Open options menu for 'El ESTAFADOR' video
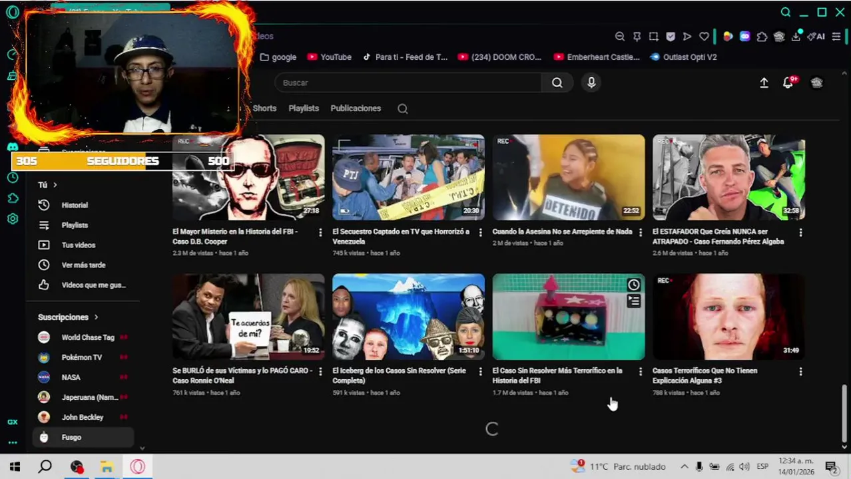This screenshot has height=479, width=851. pyautogui.click(x=800, y=232)
